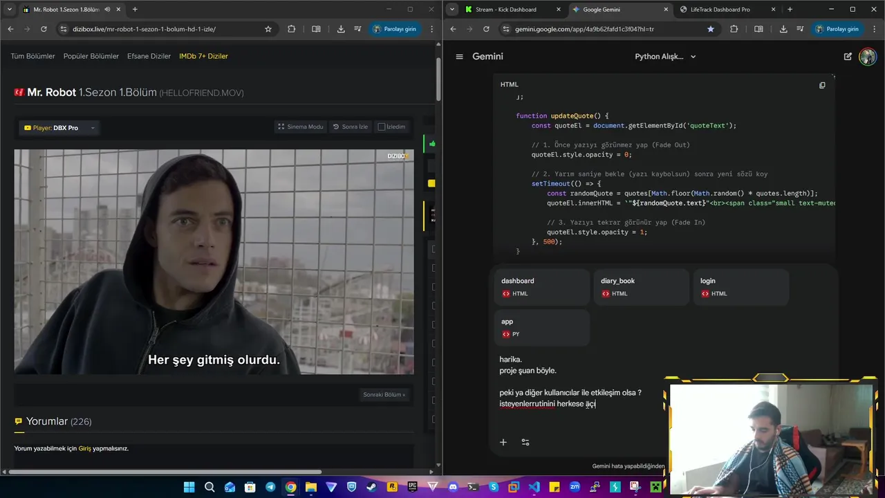This screenshot has width=885, height=498.
Task: Open Discord from the taskbar
Action: point(453,488)
